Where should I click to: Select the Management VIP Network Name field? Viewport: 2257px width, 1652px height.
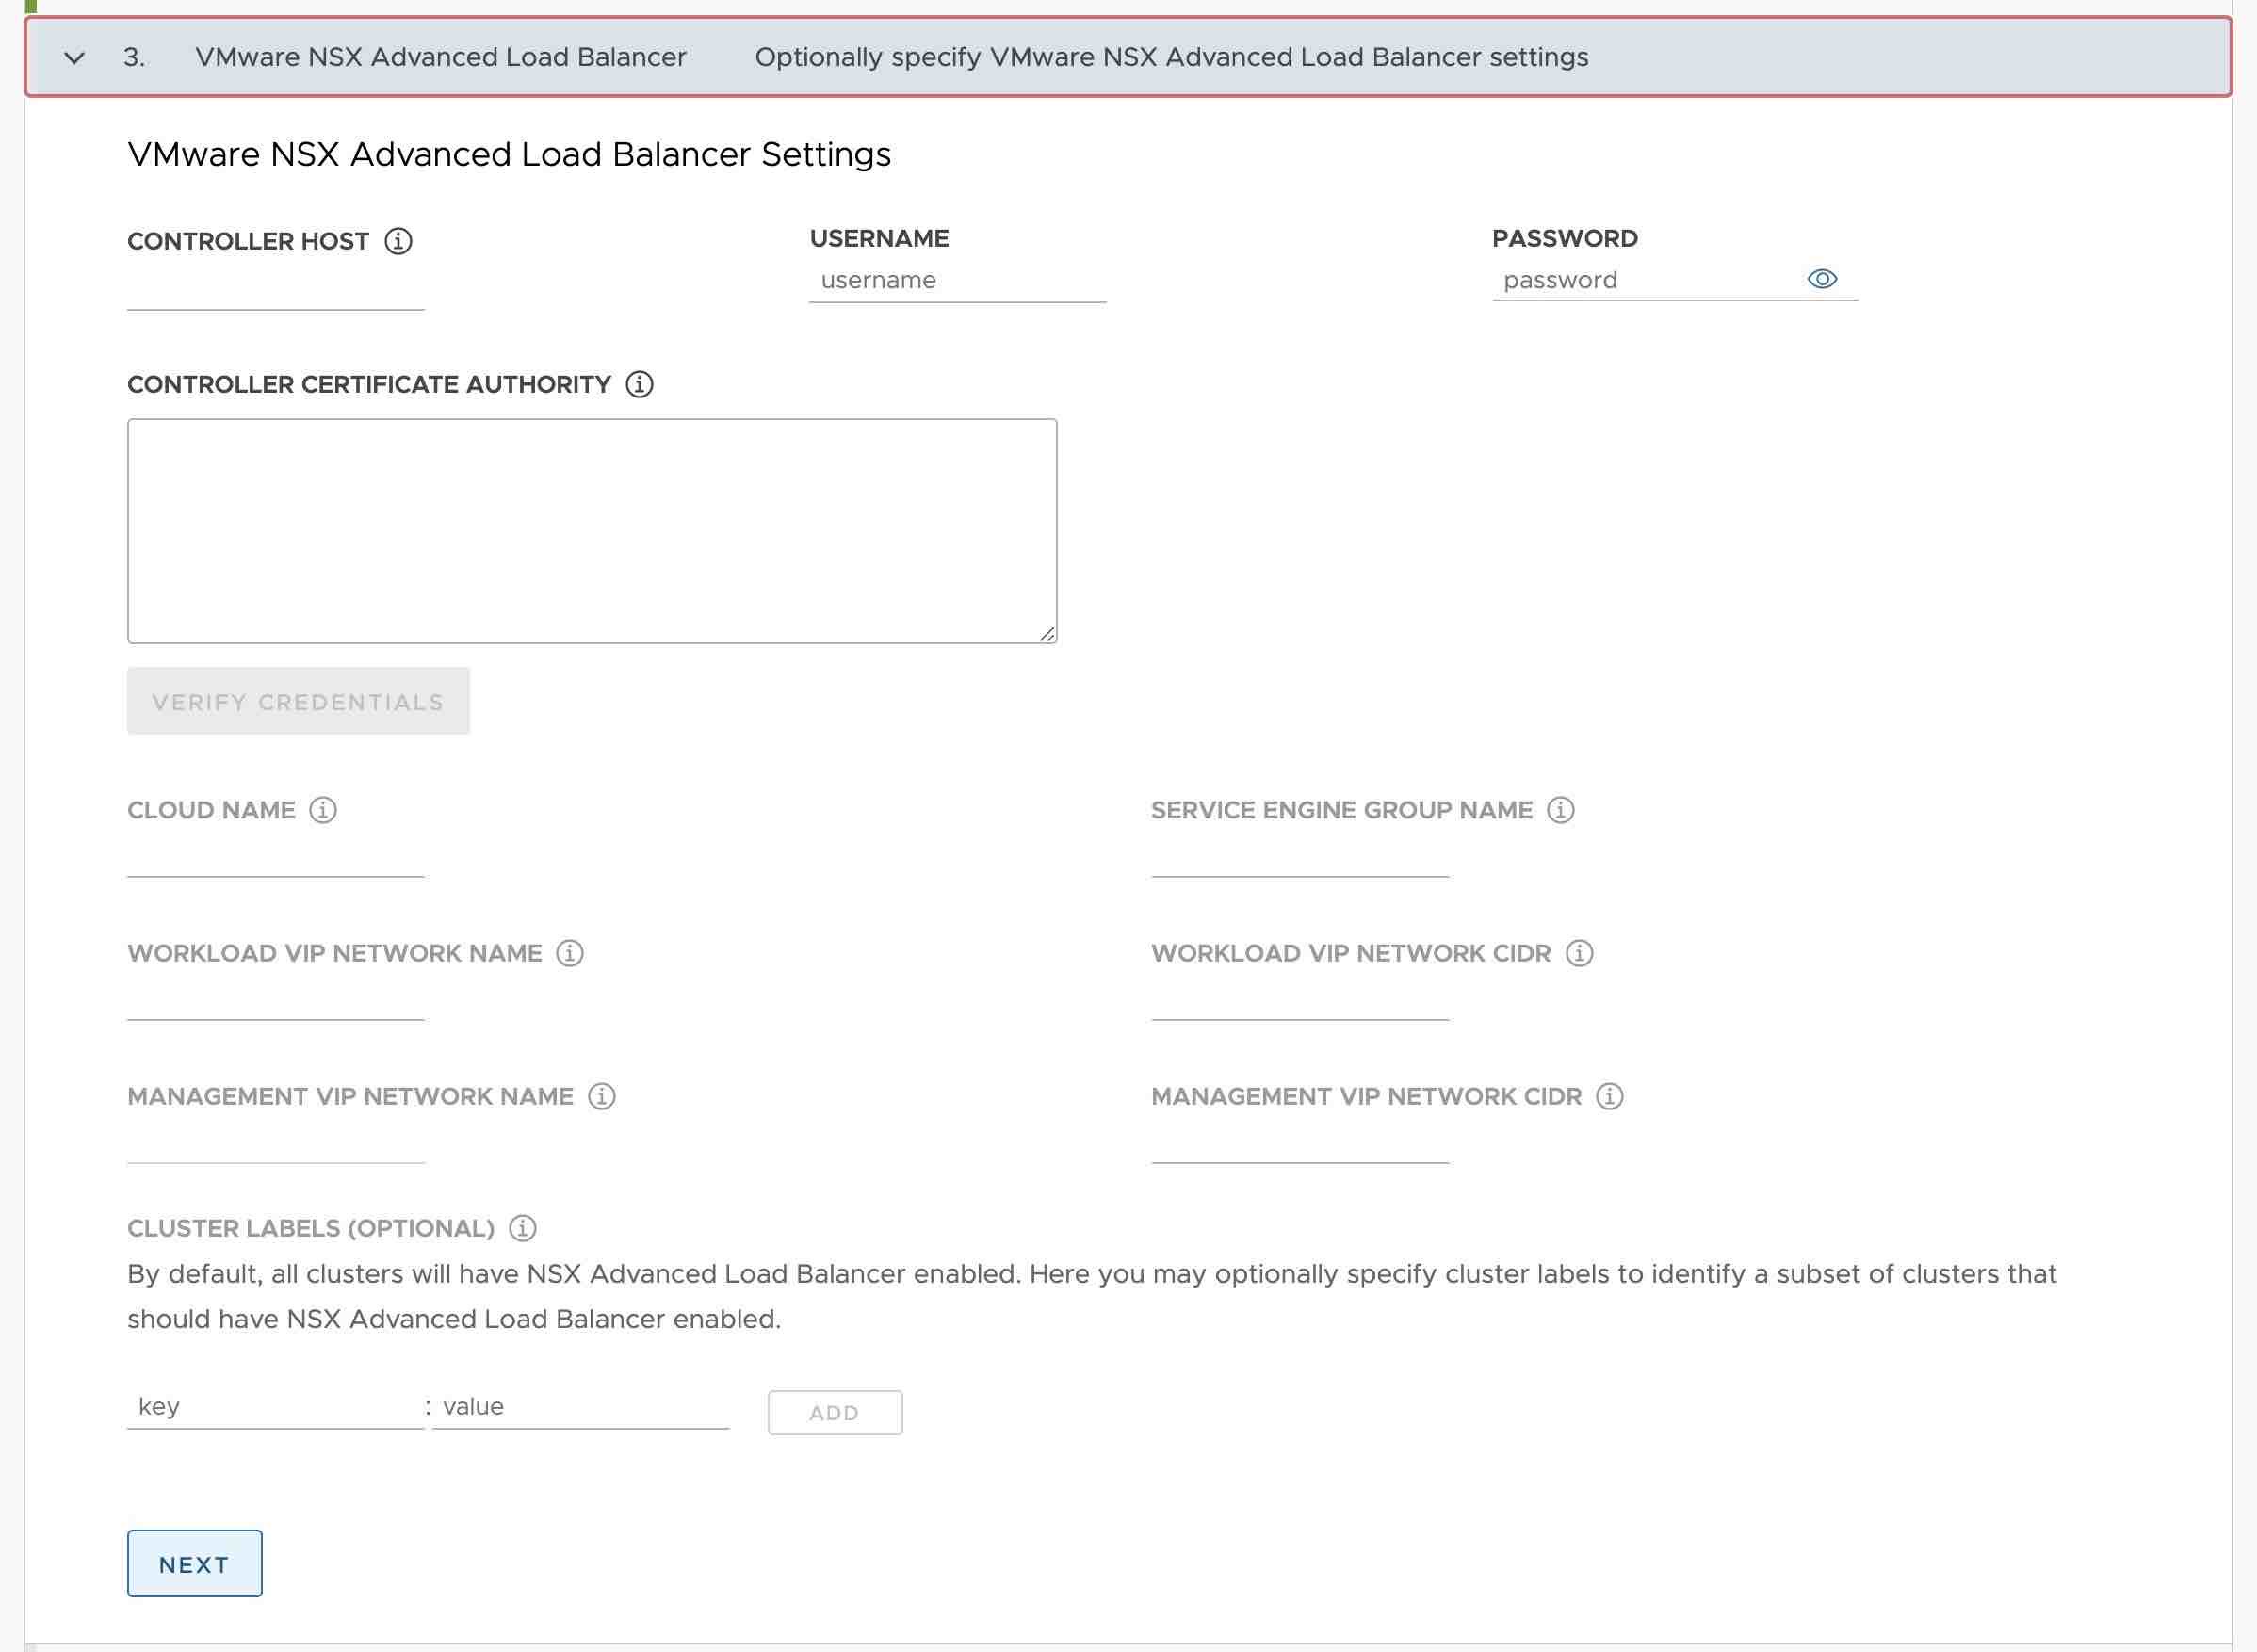point(276,1142)
